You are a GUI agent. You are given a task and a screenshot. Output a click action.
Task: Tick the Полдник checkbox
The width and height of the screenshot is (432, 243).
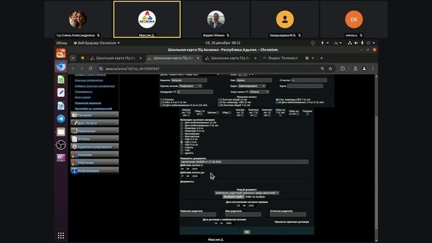point(307,113)
